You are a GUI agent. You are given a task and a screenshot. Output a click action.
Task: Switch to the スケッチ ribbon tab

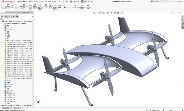pos(13,12)
